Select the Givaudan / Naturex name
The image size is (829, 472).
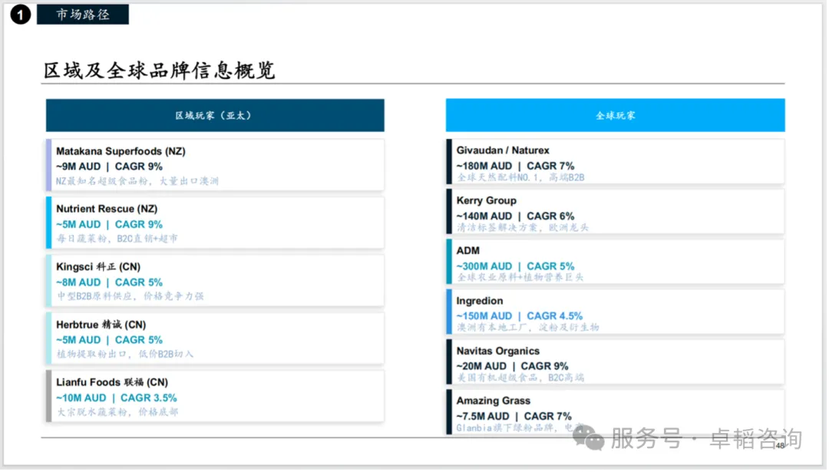pos(503,150)
